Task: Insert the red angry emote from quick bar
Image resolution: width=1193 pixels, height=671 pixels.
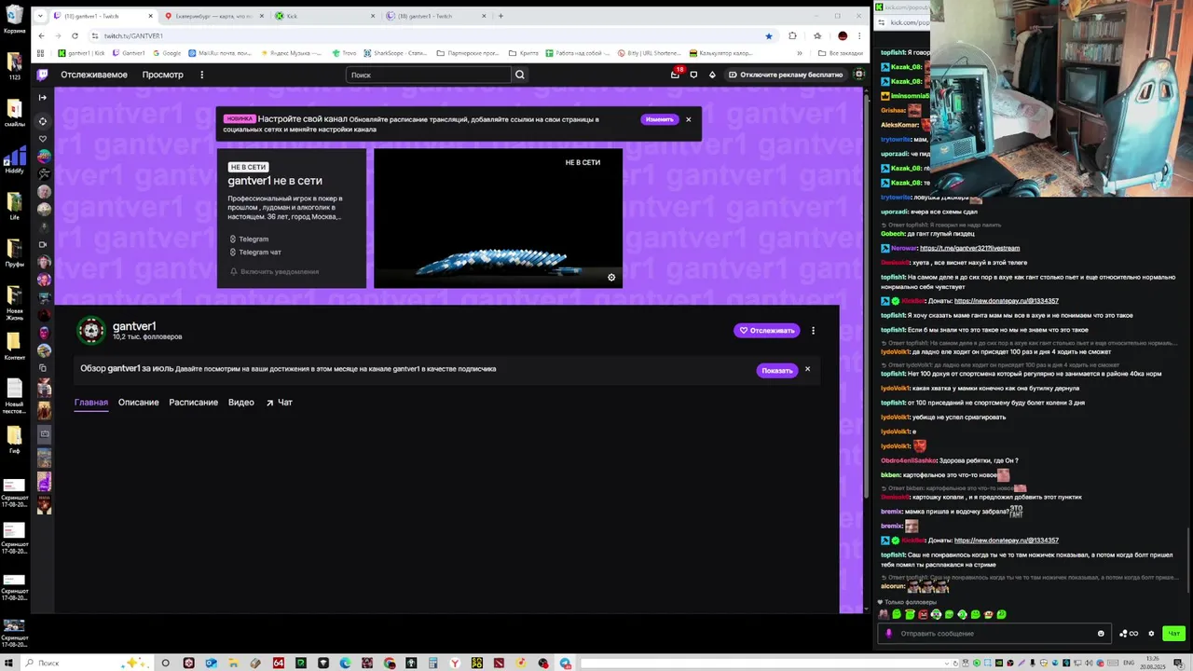Action: click(x=923, y=615)
